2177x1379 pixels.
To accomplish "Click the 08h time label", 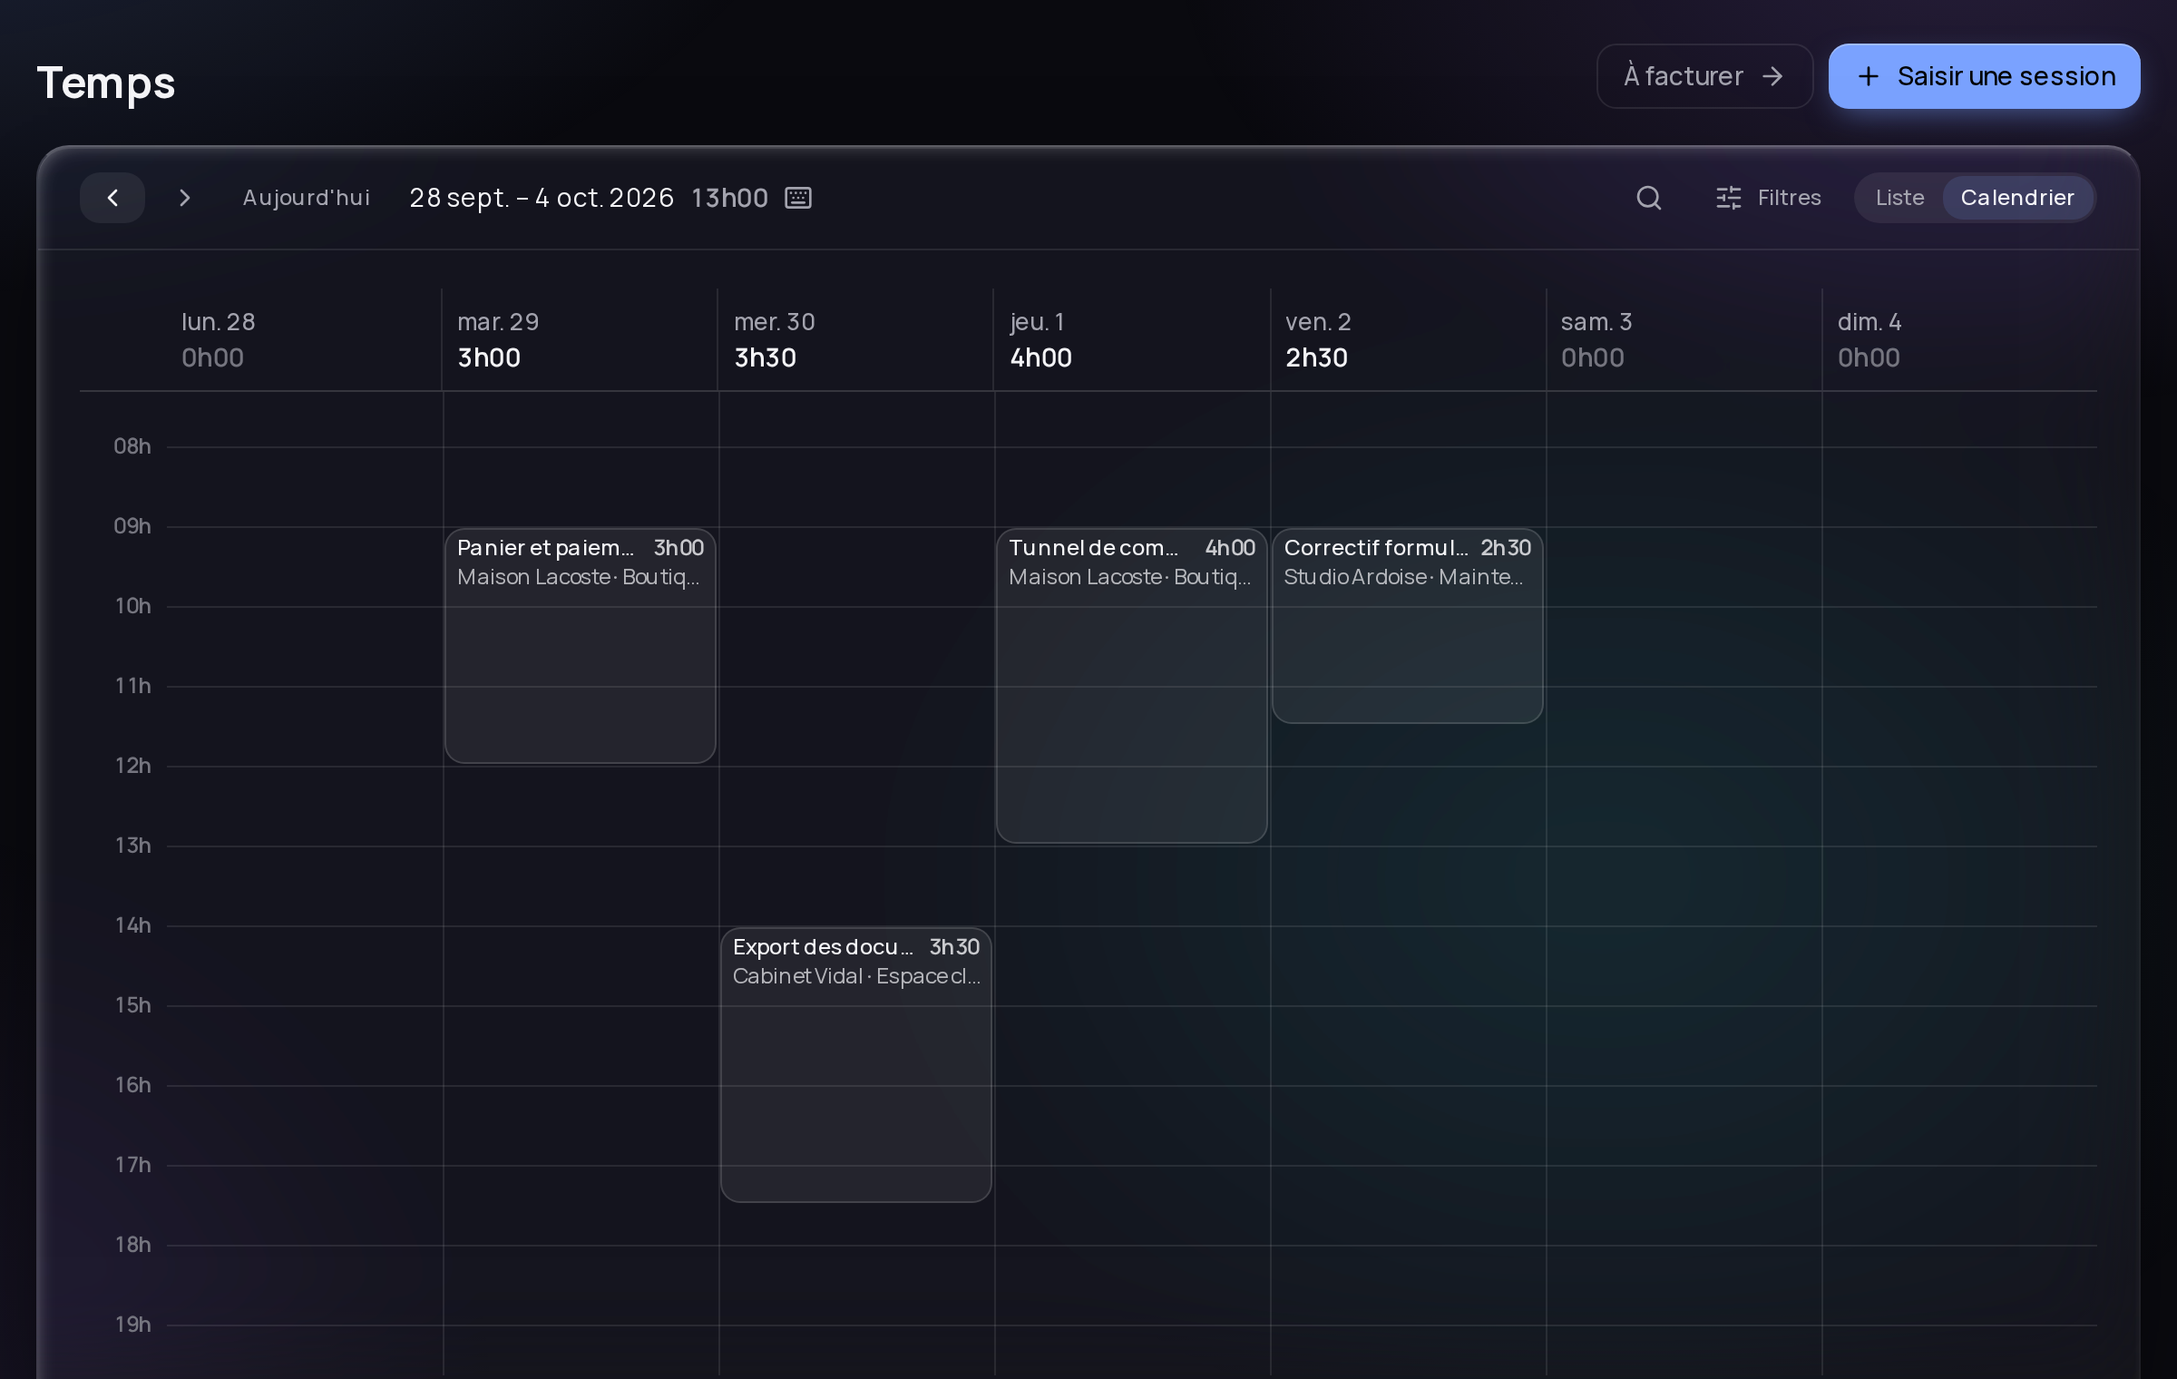I will point(132,446).
